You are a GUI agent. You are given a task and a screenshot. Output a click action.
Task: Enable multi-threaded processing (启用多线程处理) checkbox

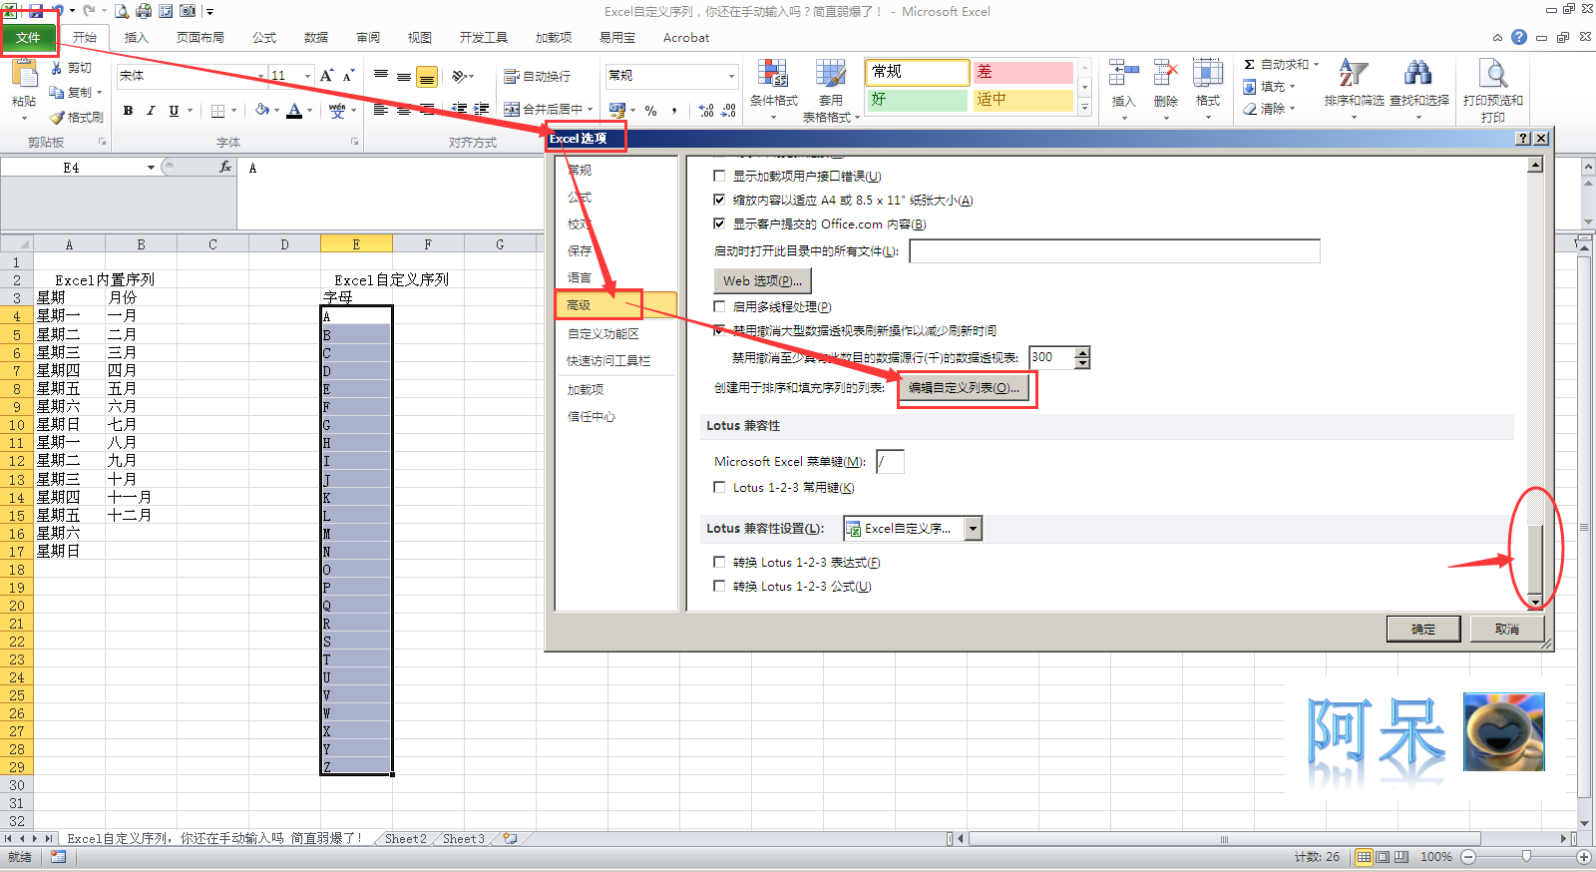click(x=719, y=306)
